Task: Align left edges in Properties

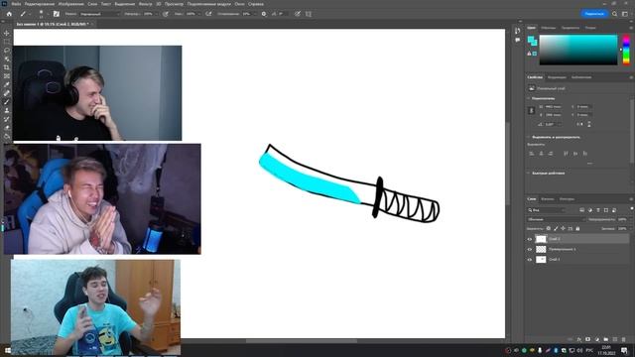Action: pyautogui.click(x=532, y=154)
